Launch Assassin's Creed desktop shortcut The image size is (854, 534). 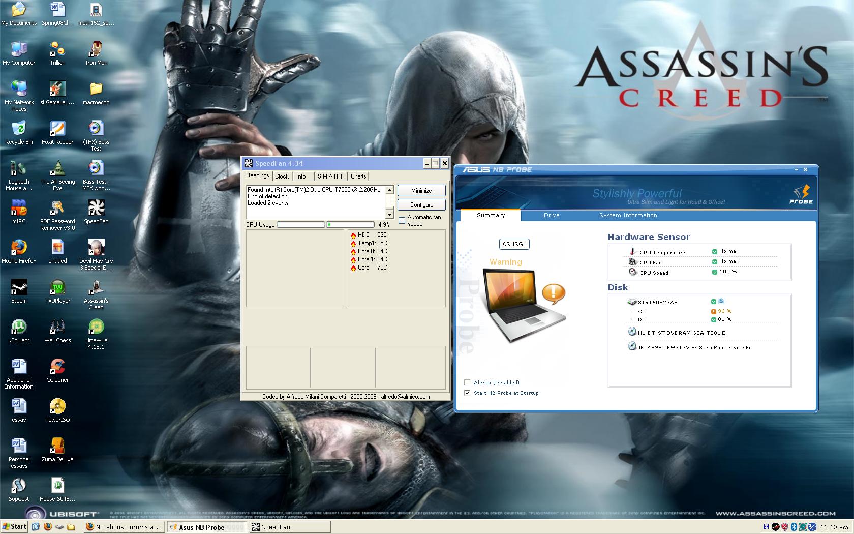coord(96,294)
